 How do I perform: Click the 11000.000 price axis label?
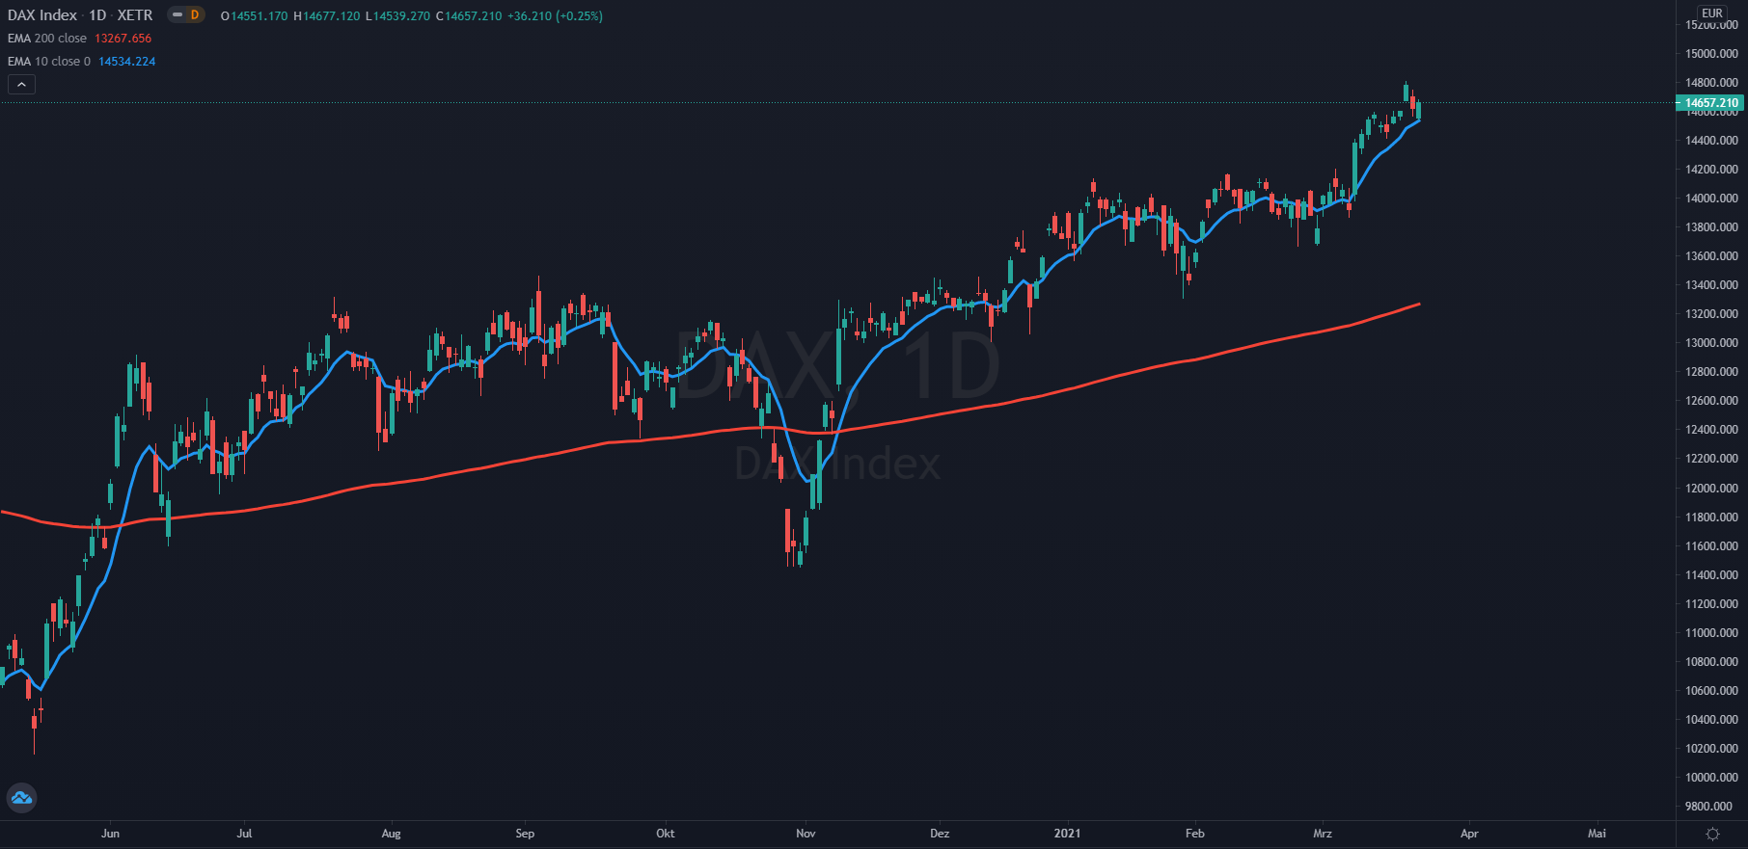coord(1711,633)
